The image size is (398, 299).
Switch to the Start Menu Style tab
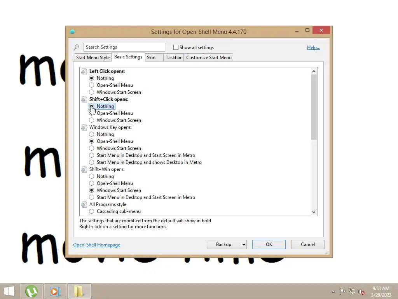(x=93, y=58)
